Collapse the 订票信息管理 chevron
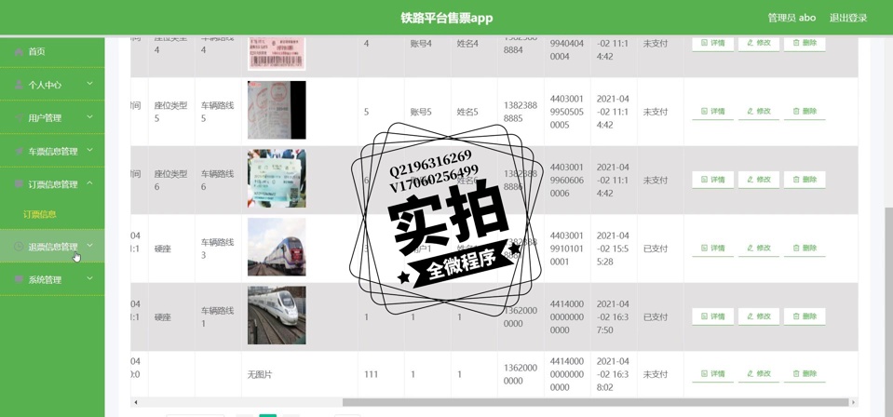 click(90, 184)
